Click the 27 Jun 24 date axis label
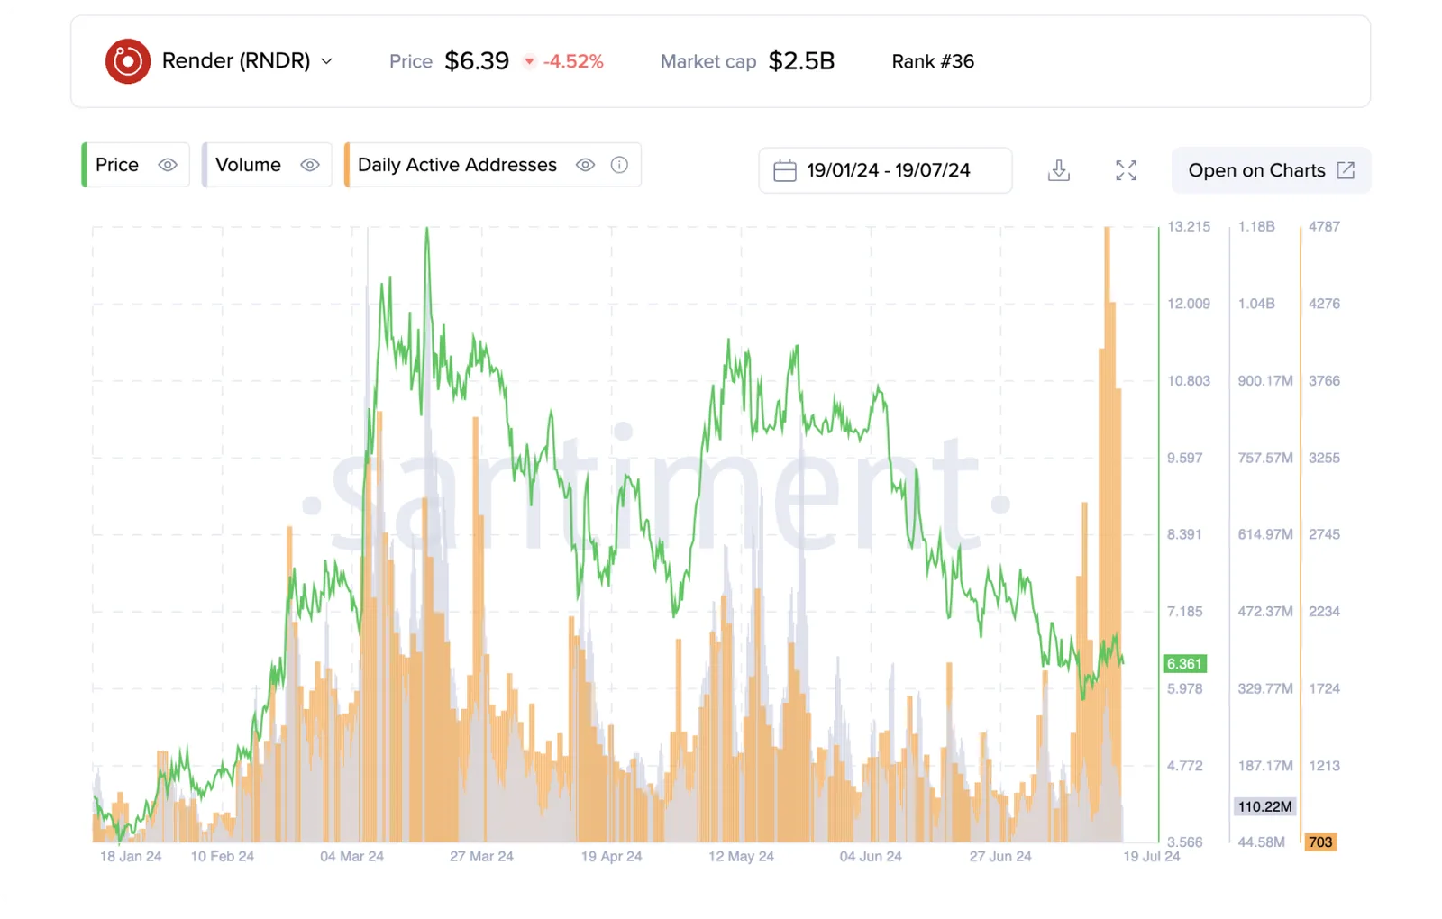 coord(1000,857)
